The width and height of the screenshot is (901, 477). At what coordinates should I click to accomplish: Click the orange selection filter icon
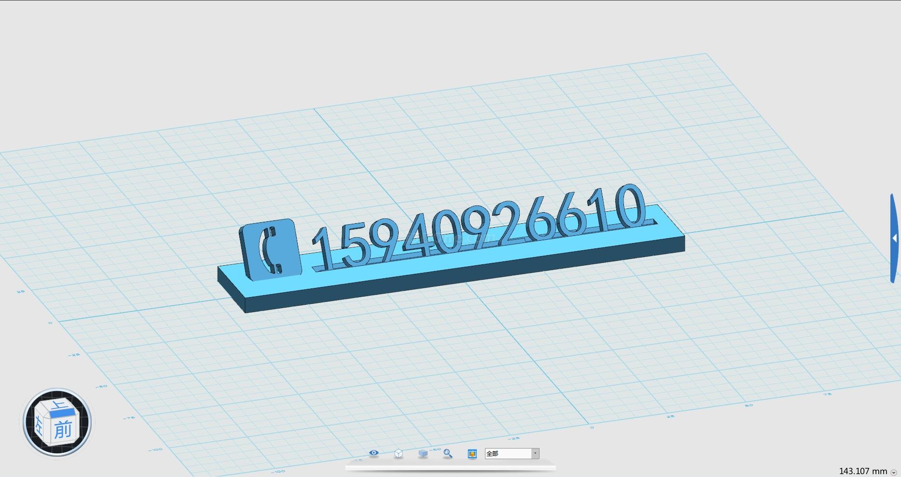pyautogui.click(x=472, y=453)
